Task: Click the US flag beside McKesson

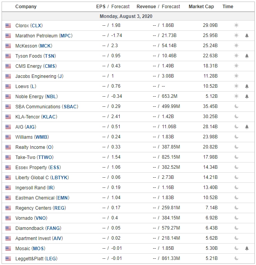Action: coord(8,46)
